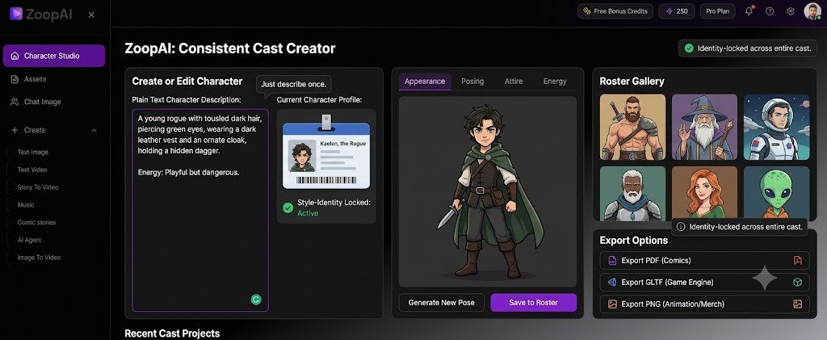
Task: Open notifications bell icon
Action: click(x=749, y=11)
